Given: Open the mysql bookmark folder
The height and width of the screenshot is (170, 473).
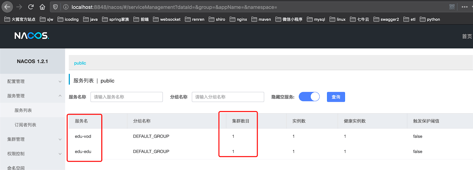Looking at the screenshot, I should coord(316,20).
